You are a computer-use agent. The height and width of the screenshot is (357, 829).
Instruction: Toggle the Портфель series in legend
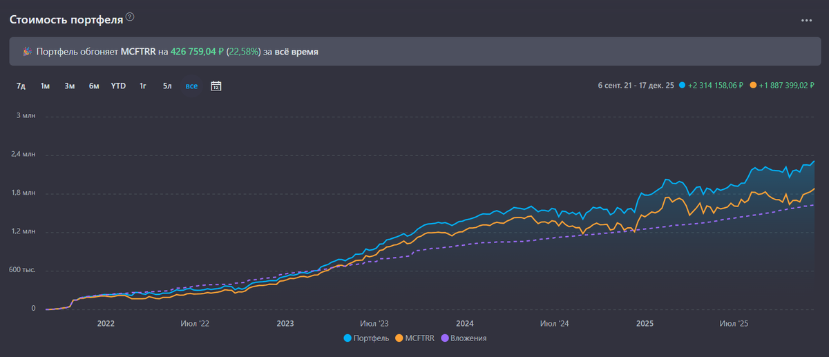366,338
